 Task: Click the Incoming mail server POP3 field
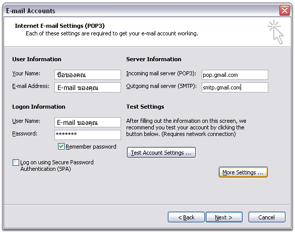click(x=235, y=75)
